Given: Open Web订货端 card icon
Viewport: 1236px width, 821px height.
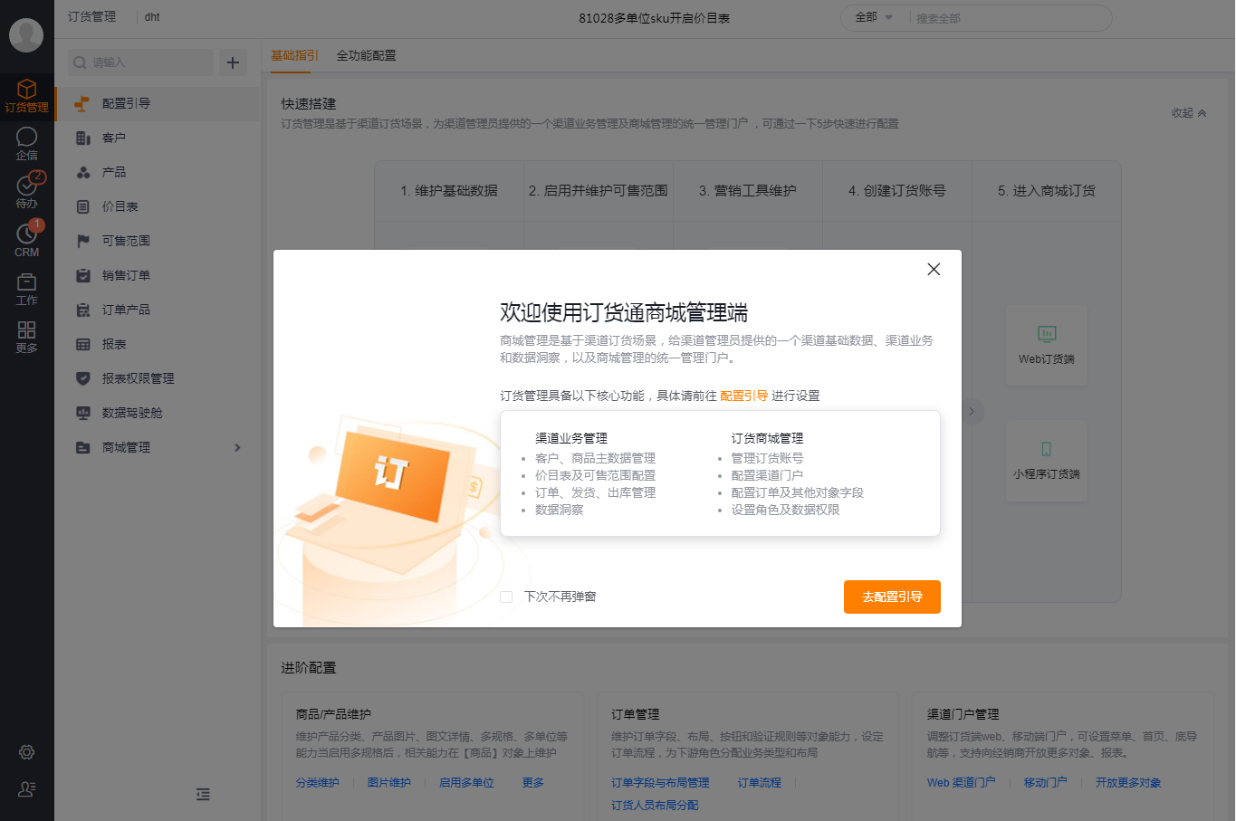Looking at the screenshot, I should tap(1047, 334).
